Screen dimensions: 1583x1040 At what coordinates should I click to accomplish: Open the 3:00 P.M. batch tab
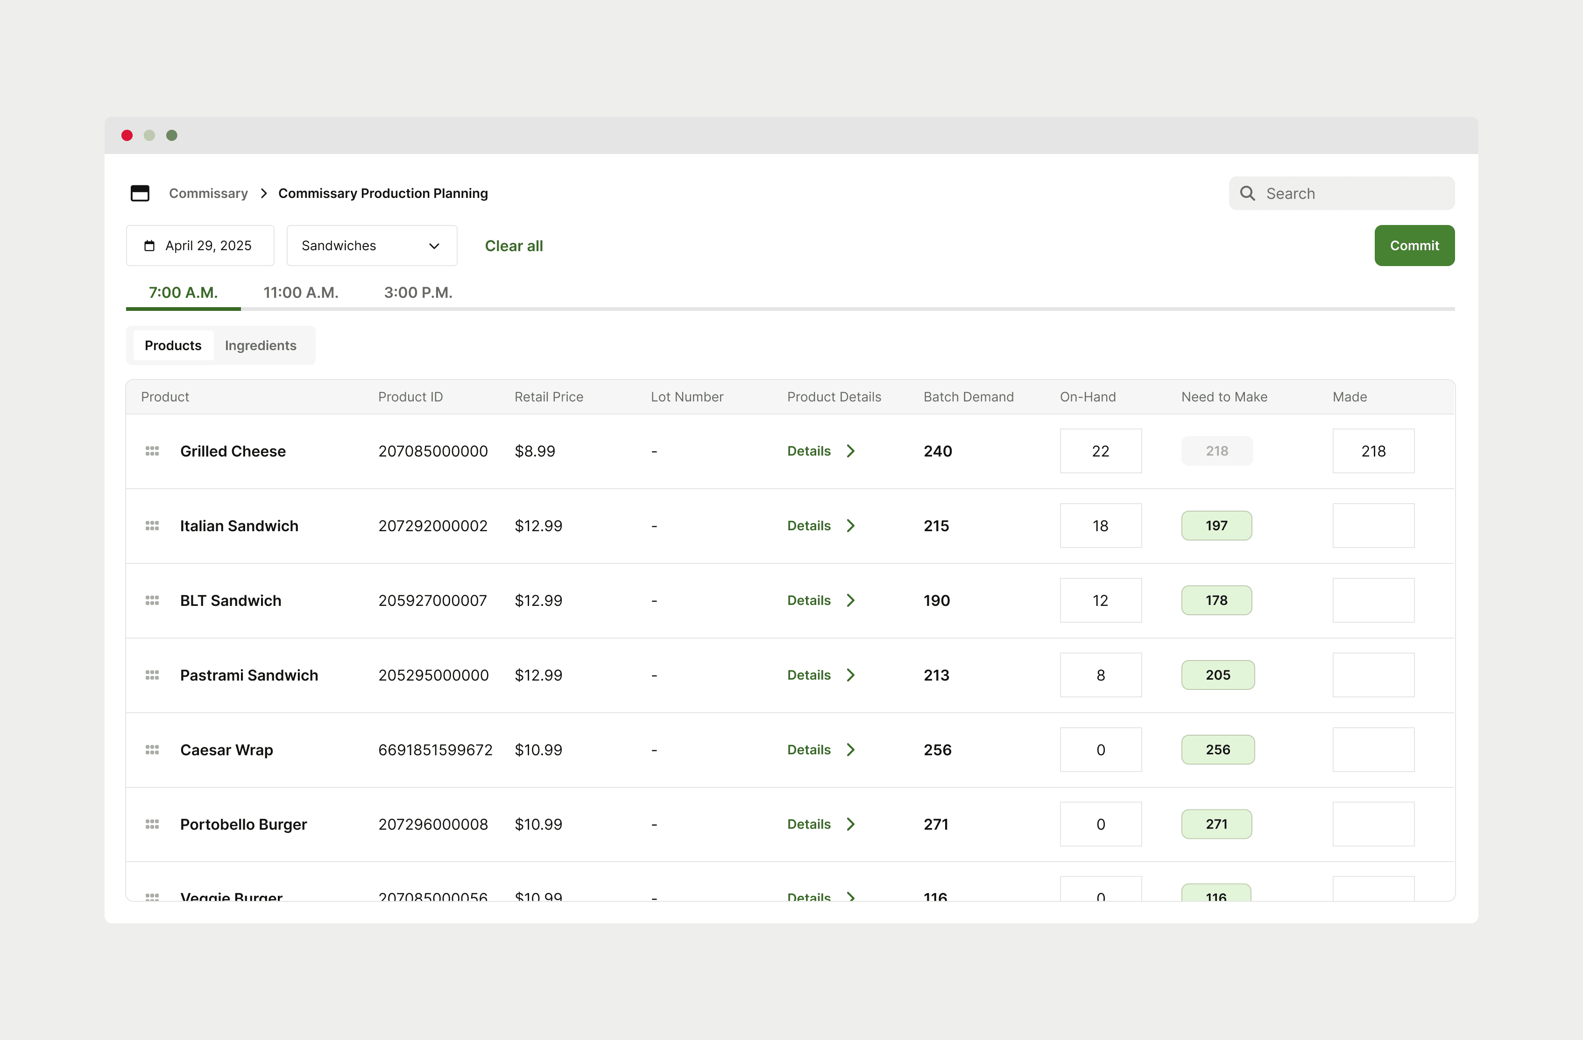[418, 293]
